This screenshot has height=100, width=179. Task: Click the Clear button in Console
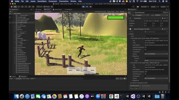coord(11,79)
